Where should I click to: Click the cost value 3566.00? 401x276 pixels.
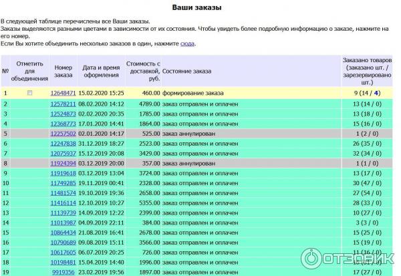[149, 243]
